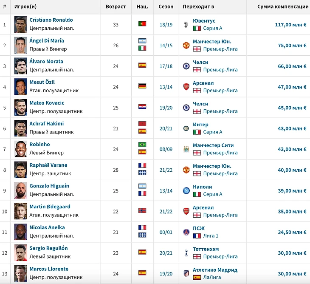310x284 pixels.
Task: Click the Juventus club crest icon
Action: (x=186, y=24)
